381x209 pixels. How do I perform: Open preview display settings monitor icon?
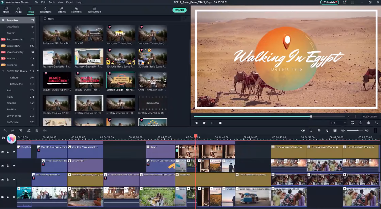[352, 123]
